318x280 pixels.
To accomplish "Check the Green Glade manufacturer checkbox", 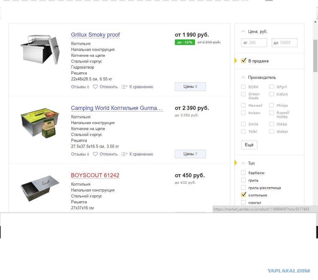I will click(x=243, y=94).
